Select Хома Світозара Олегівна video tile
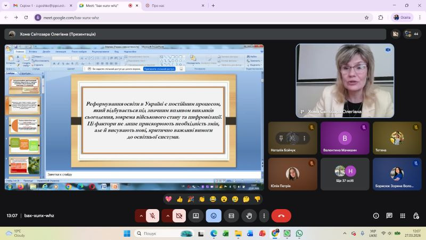The width and height of the screenshot is (426, 240). [345, 81]
